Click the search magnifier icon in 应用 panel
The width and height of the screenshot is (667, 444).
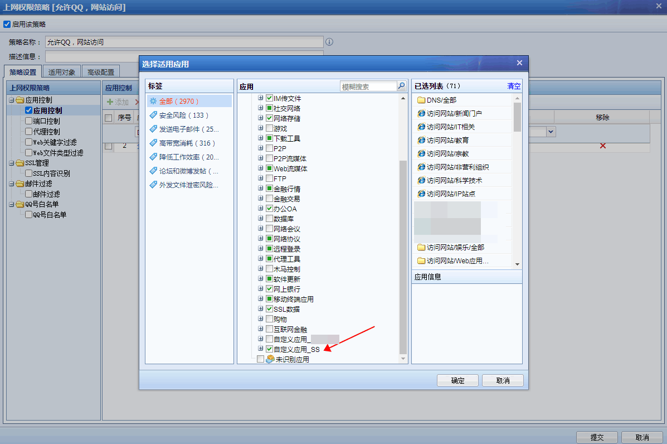[401, 86]
